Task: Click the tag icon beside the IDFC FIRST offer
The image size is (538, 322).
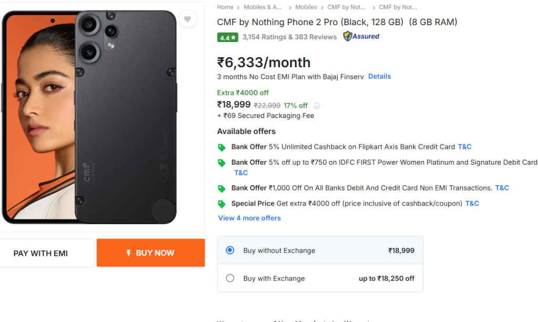Action: pos(221,163)
